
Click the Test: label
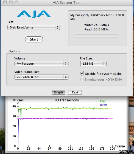(x=11, y=22)
